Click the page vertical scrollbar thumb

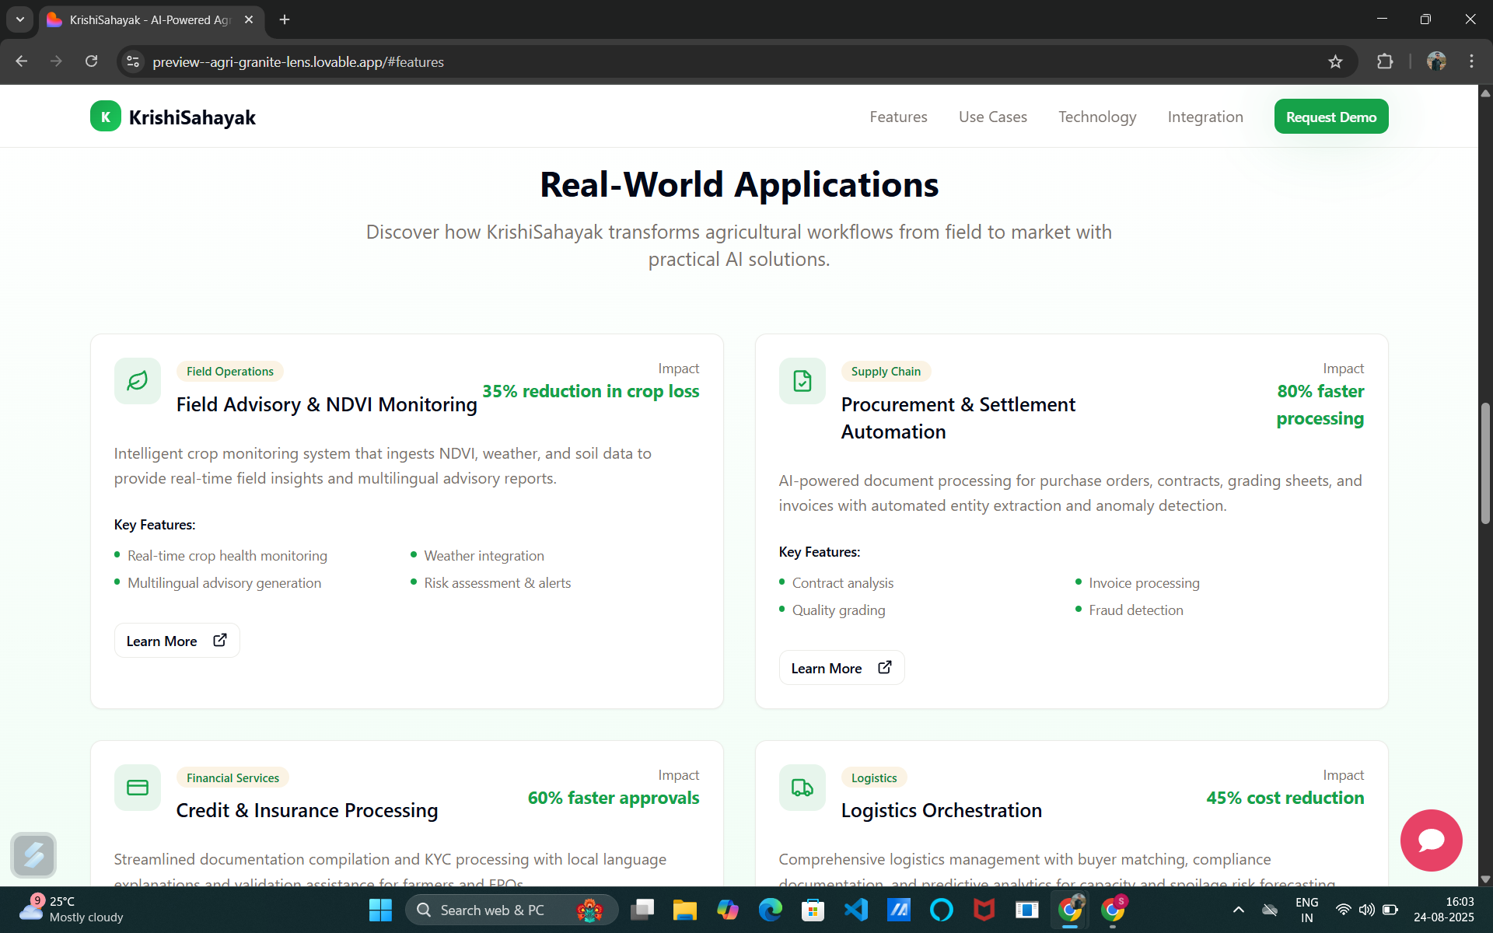coord(1484,463)
